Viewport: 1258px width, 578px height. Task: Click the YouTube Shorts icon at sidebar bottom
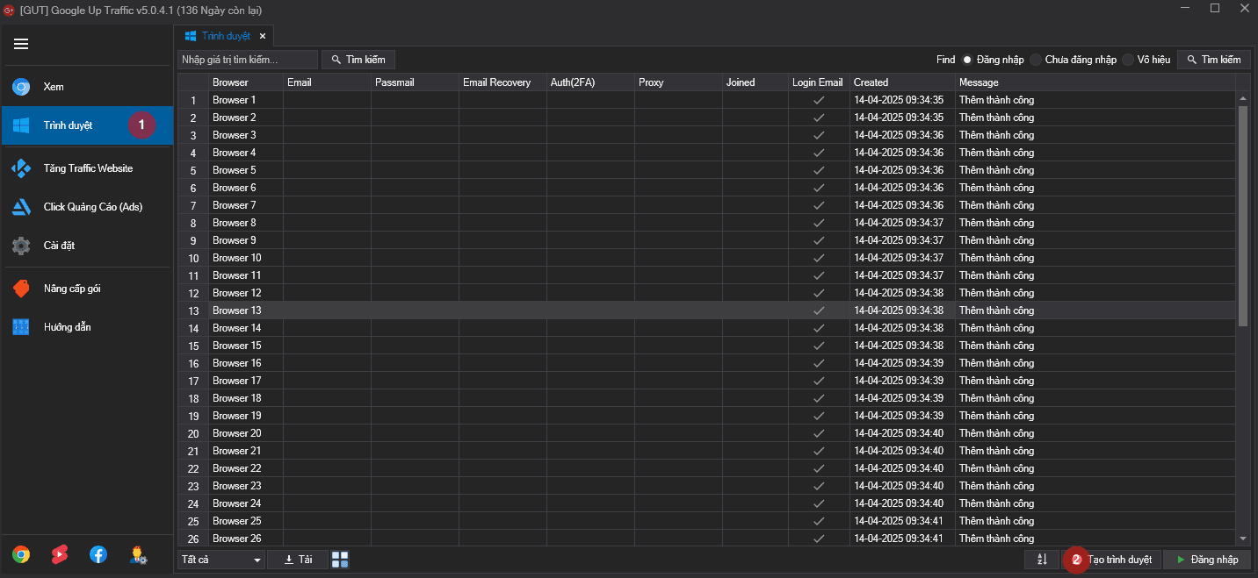[60, 554]
